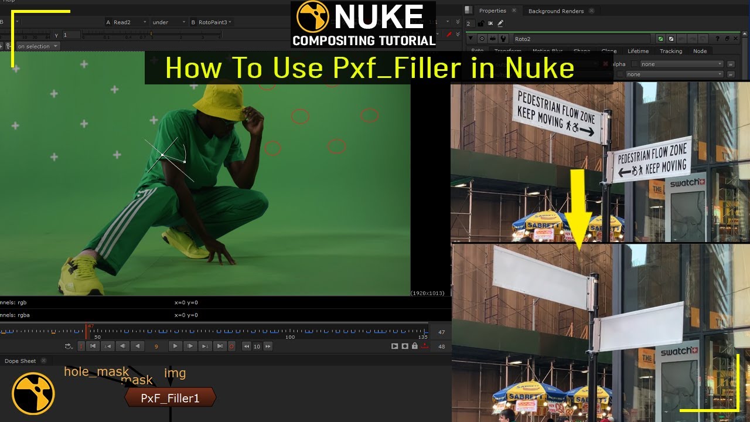Toggle the timeline lock icon

click(415, 346)
